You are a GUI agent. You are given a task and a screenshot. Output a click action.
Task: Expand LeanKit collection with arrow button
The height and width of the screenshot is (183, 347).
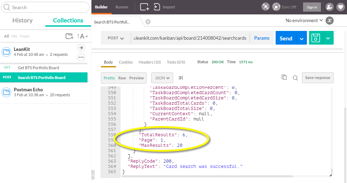pos(81,48)
